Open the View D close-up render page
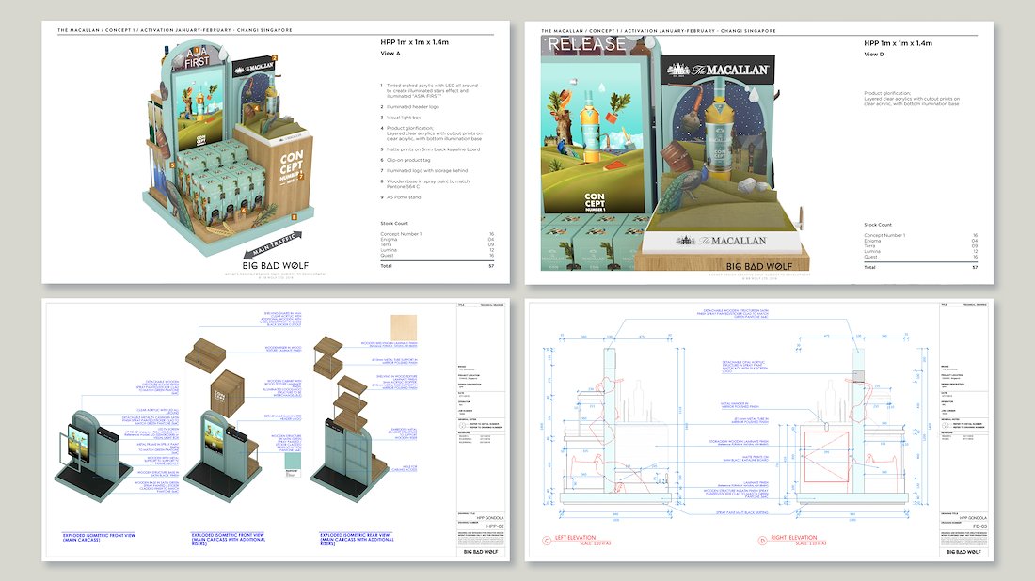1035x581 pixels. [759, 153]
